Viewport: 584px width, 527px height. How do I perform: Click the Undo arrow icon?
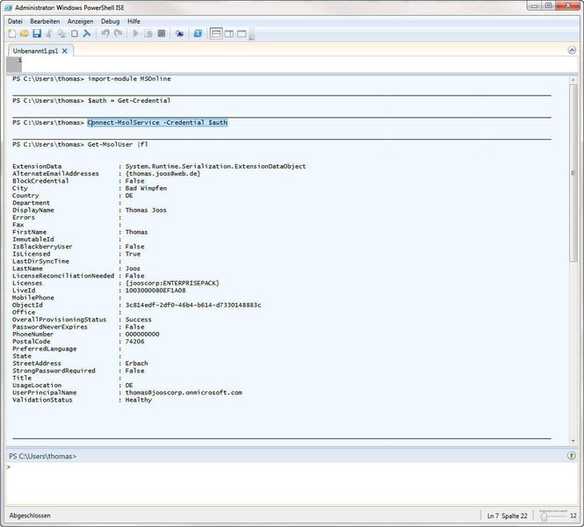[x=105, y=34]
